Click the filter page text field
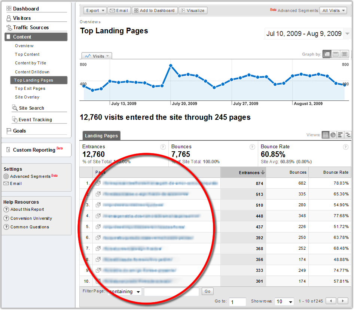The width and height of the screenshot is (354, 310). coord(171,292)
